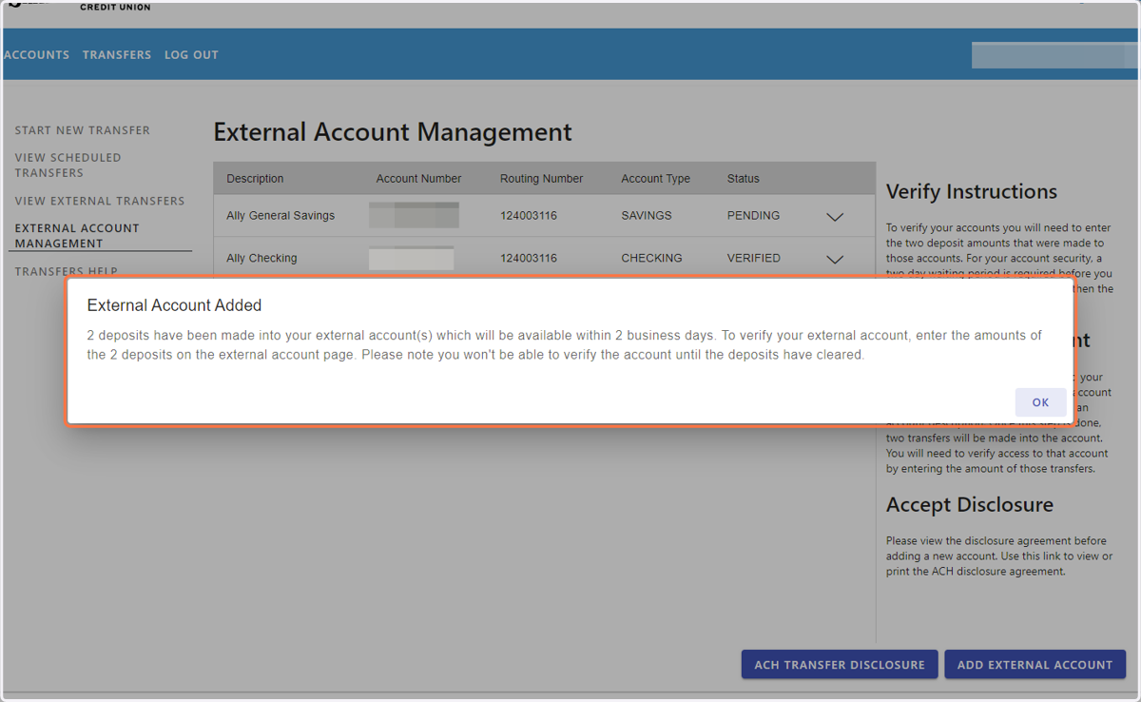Viewport: 1141px width, 702px height.
Task: Click OK in External Account Added dialog
Action: click(1040, 402)
